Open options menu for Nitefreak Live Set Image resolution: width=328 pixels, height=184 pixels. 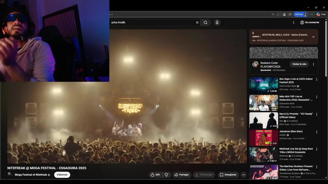(x=316, y=149)
